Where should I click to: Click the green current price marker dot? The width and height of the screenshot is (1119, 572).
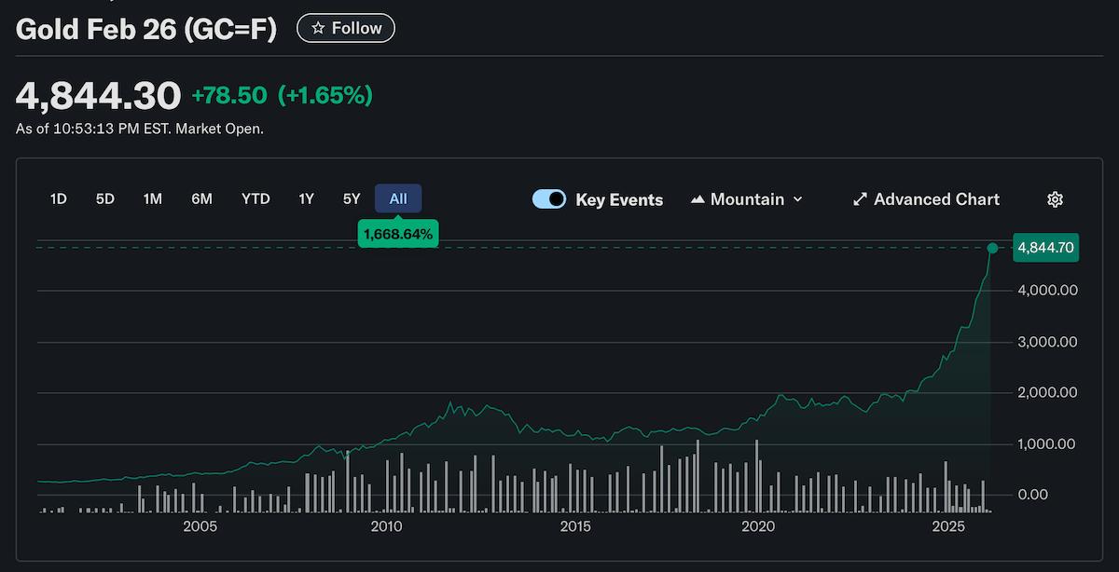tap(992, 248)
